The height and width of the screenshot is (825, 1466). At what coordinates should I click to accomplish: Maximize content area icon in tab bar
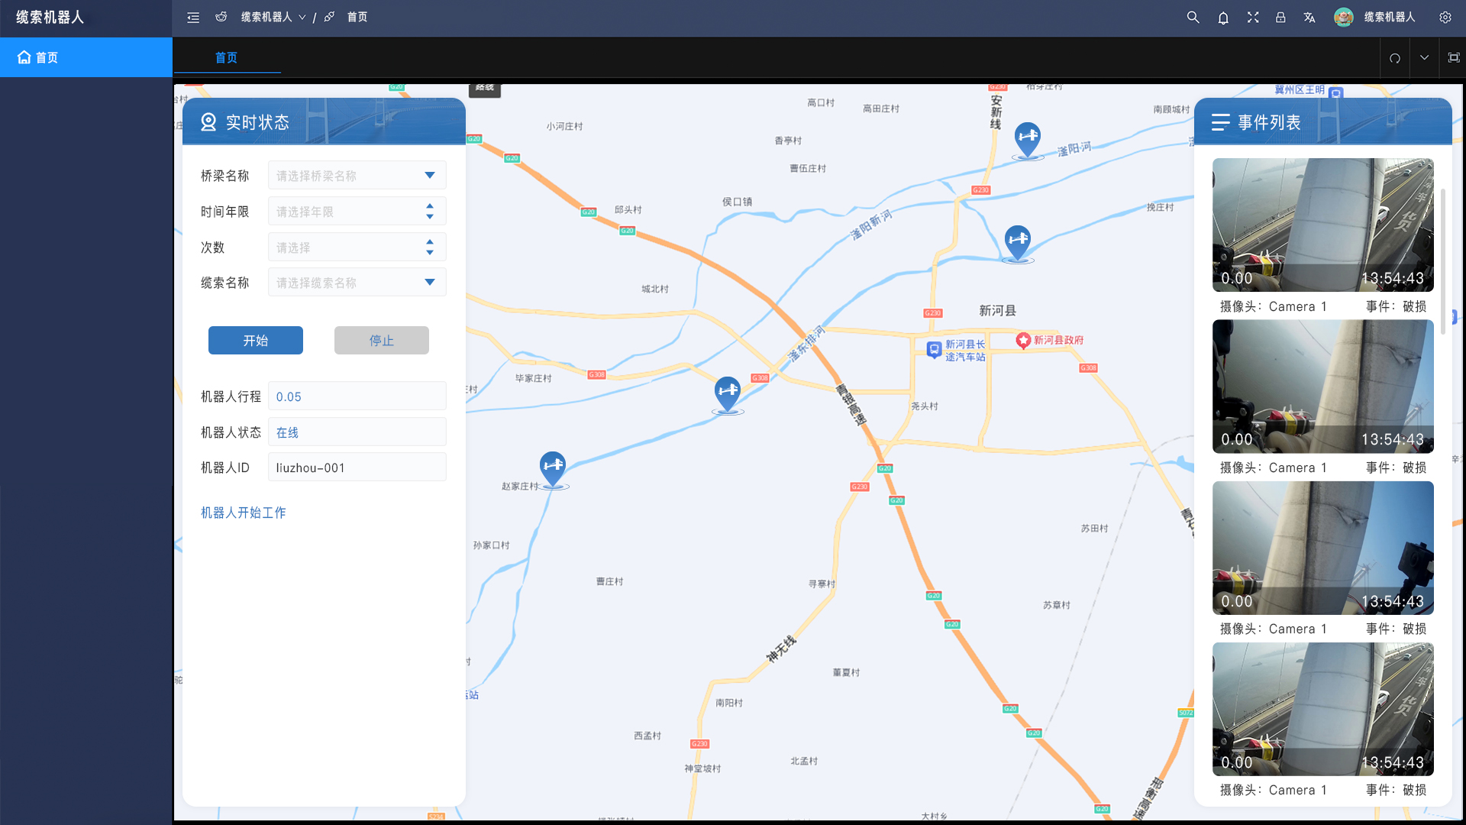coord(1454,58)
